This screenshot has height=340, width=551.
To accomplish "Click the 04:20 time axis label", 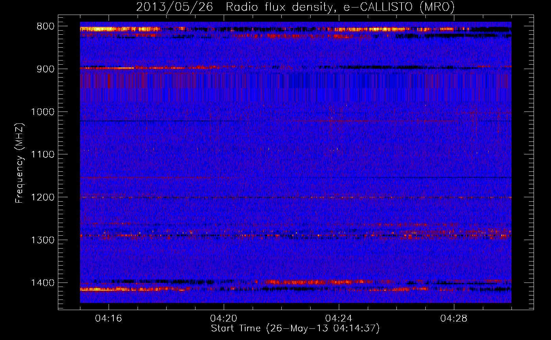I will click(224, 319).
